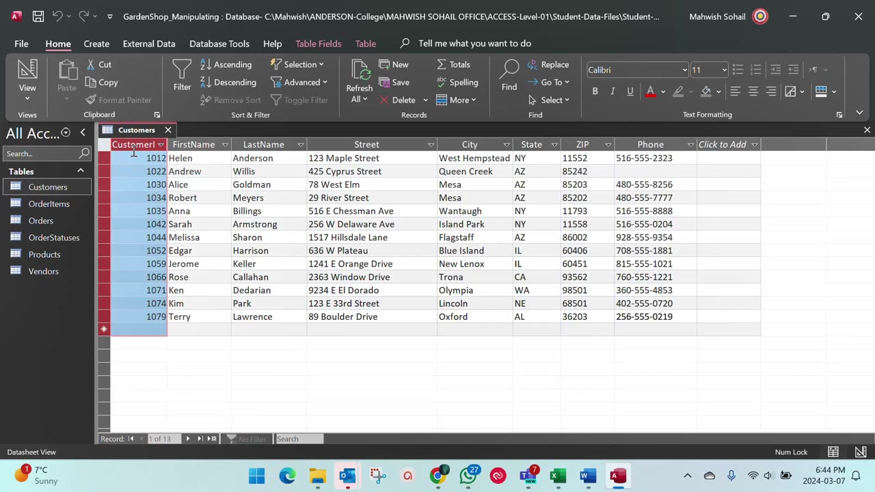
Task: Open the font color picker arrow
Action: coord(662,91)
